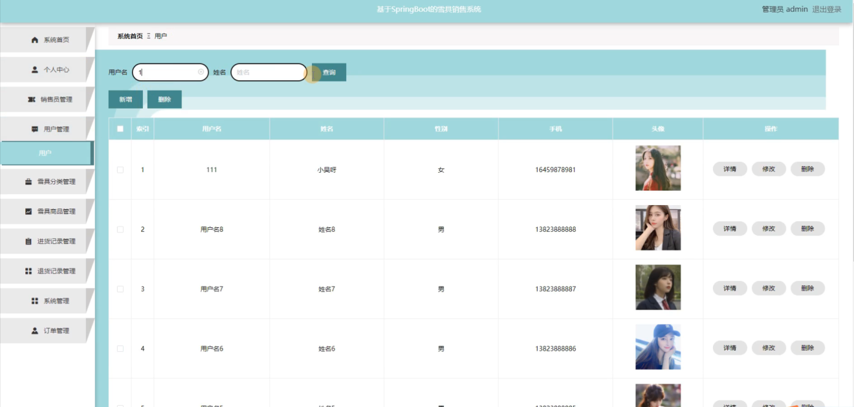This screenshot has height=407, width=854.
Task: Open the 系统首页 sidebar menu
Action: click(x=47, y=40)
